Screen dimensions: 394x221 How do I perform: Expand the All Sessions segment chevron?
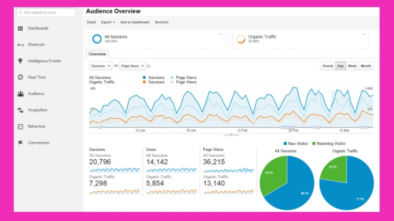[221, 34]
